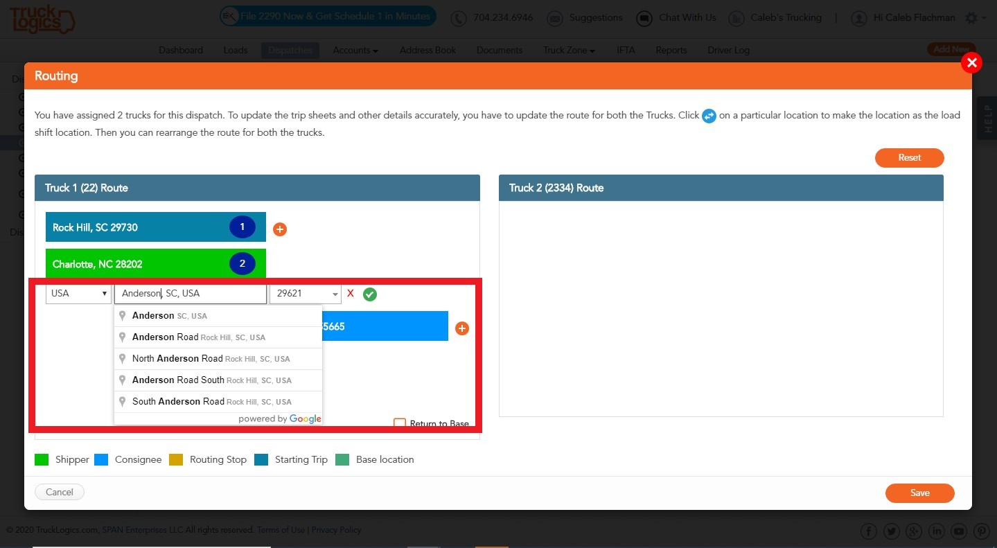Viewport: 997px width, 548px height.
Task: Open YouTube icon in footer
Action: click(x=959, y=531)
